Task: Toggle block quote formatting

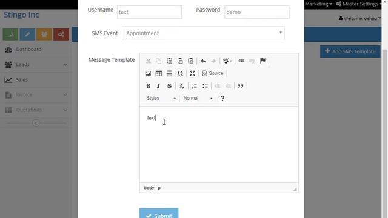Action: click(241, 86)
